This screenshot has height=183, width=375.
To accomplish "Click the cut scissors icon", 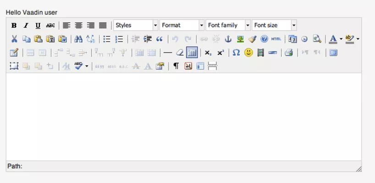I will coord(14,39).
